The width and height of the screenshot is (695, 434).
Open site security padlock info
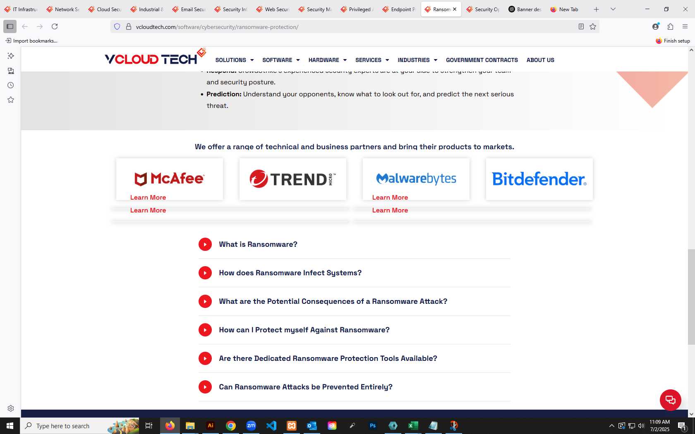point(129,26)
